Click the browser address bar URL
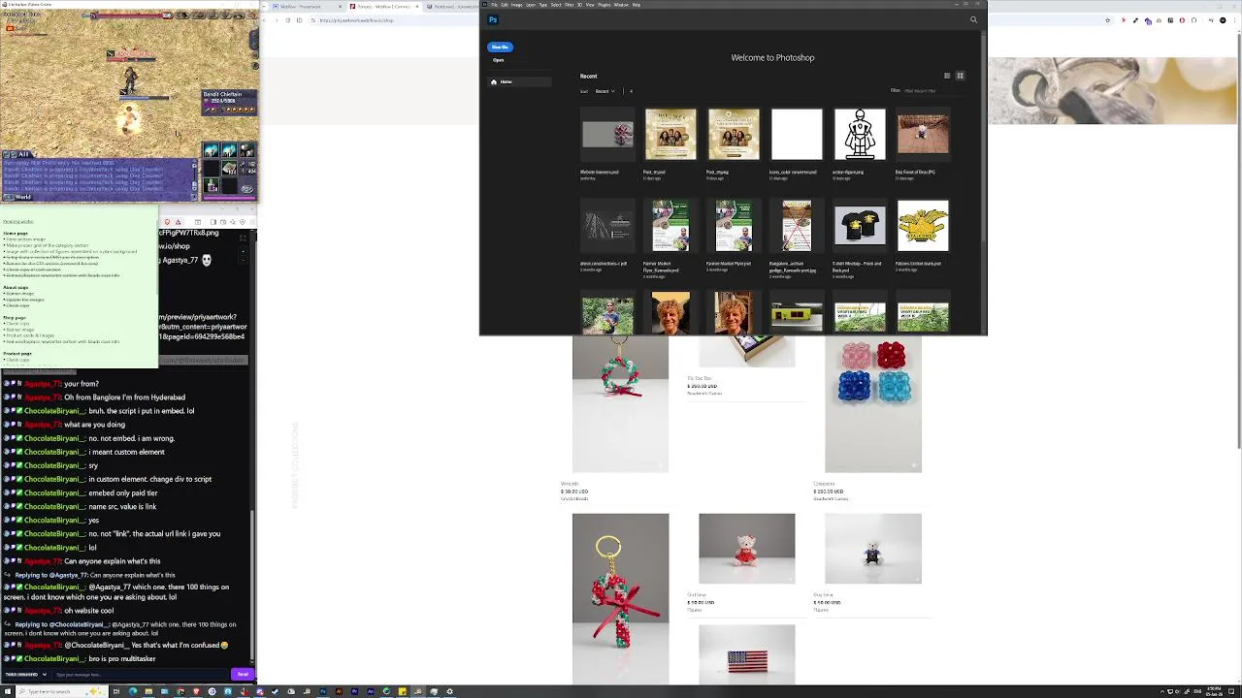 (357, 20)
